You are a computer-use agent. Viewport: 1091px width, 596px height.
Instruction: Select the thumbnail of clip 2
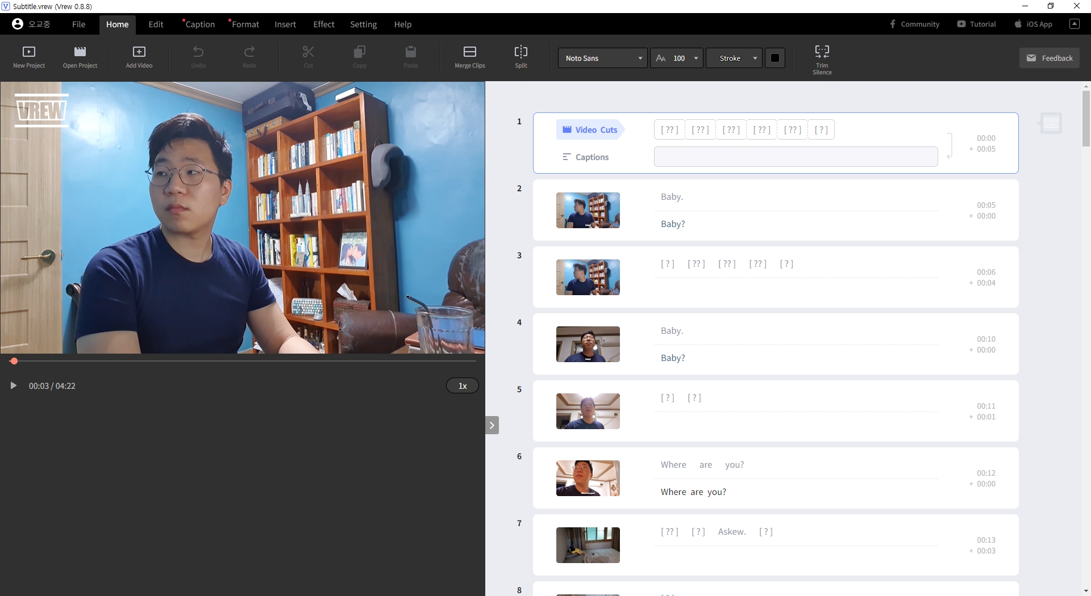click(x=588, y=211)
